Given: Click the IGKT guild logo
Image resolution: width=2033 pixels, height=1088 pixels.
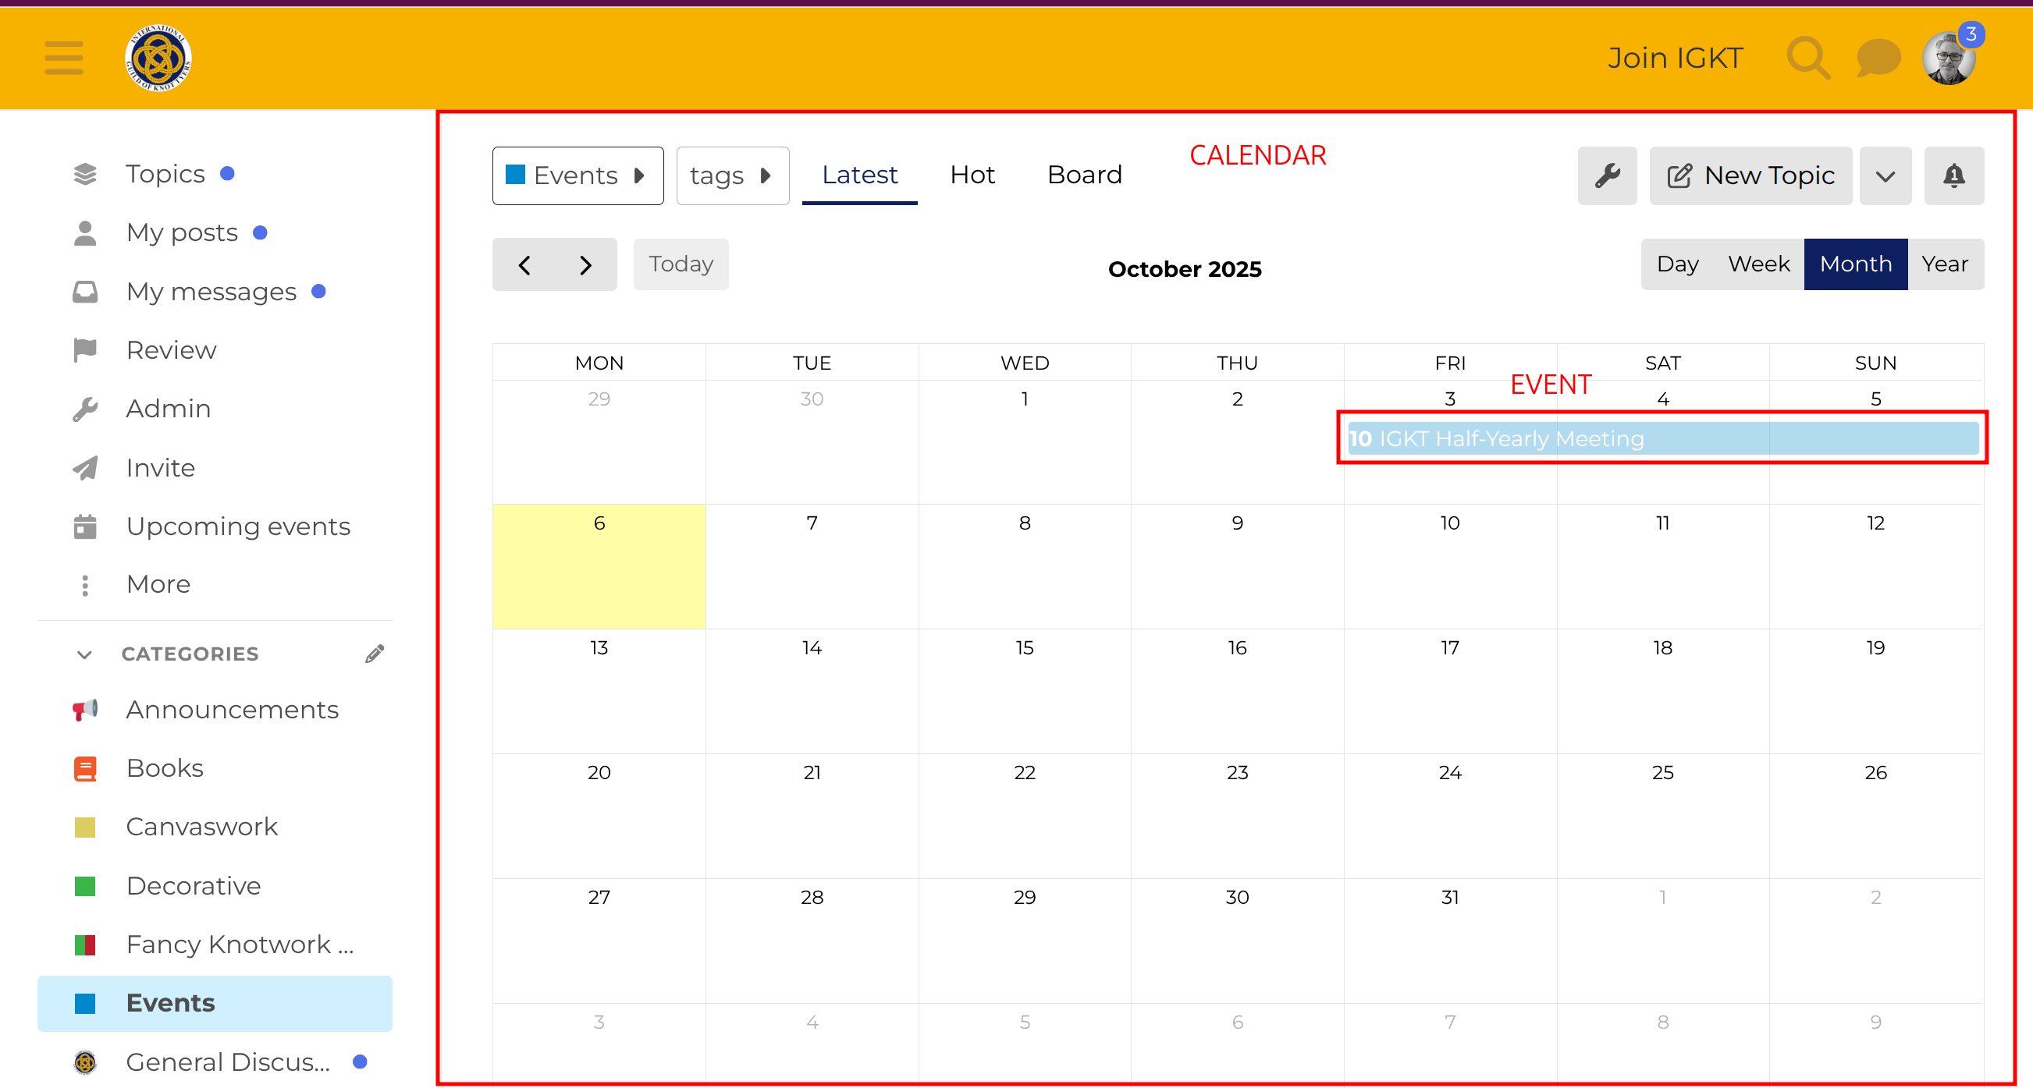Looking at the screenshot, I should 158,58.
